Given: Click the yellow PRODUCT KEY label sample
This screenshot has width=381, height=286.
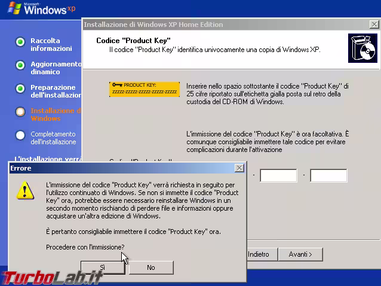Looking at the screenshot, I should click(x=145, y=89).
